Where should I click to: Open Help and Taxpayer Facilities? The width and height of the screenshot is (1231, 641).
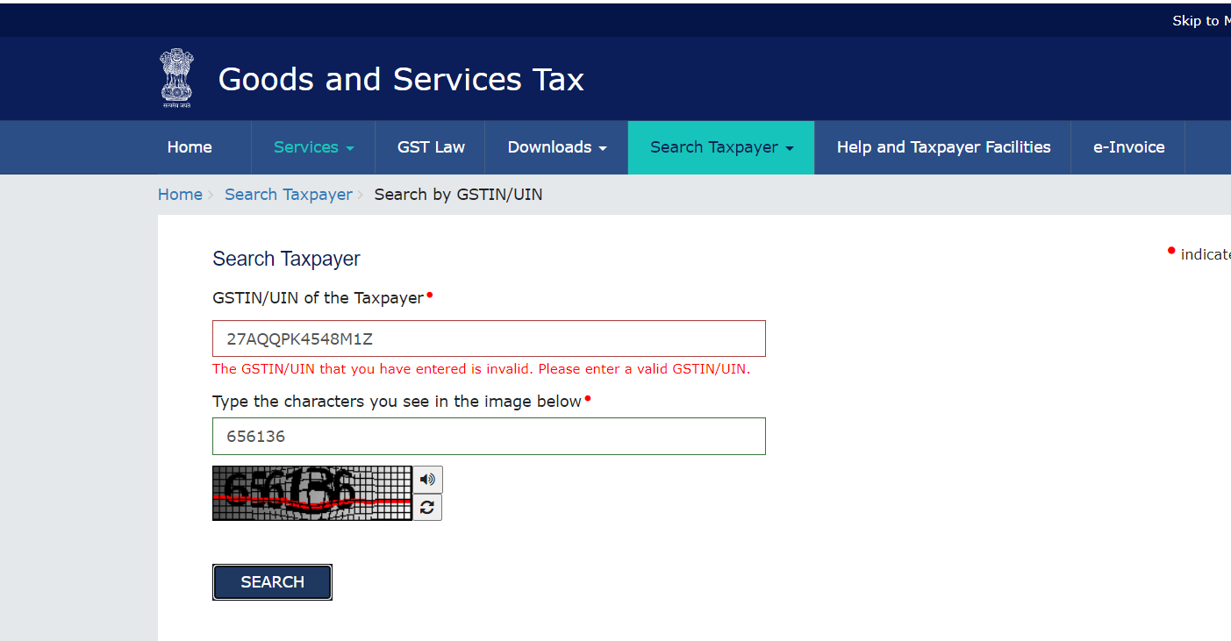click(943, 147)
